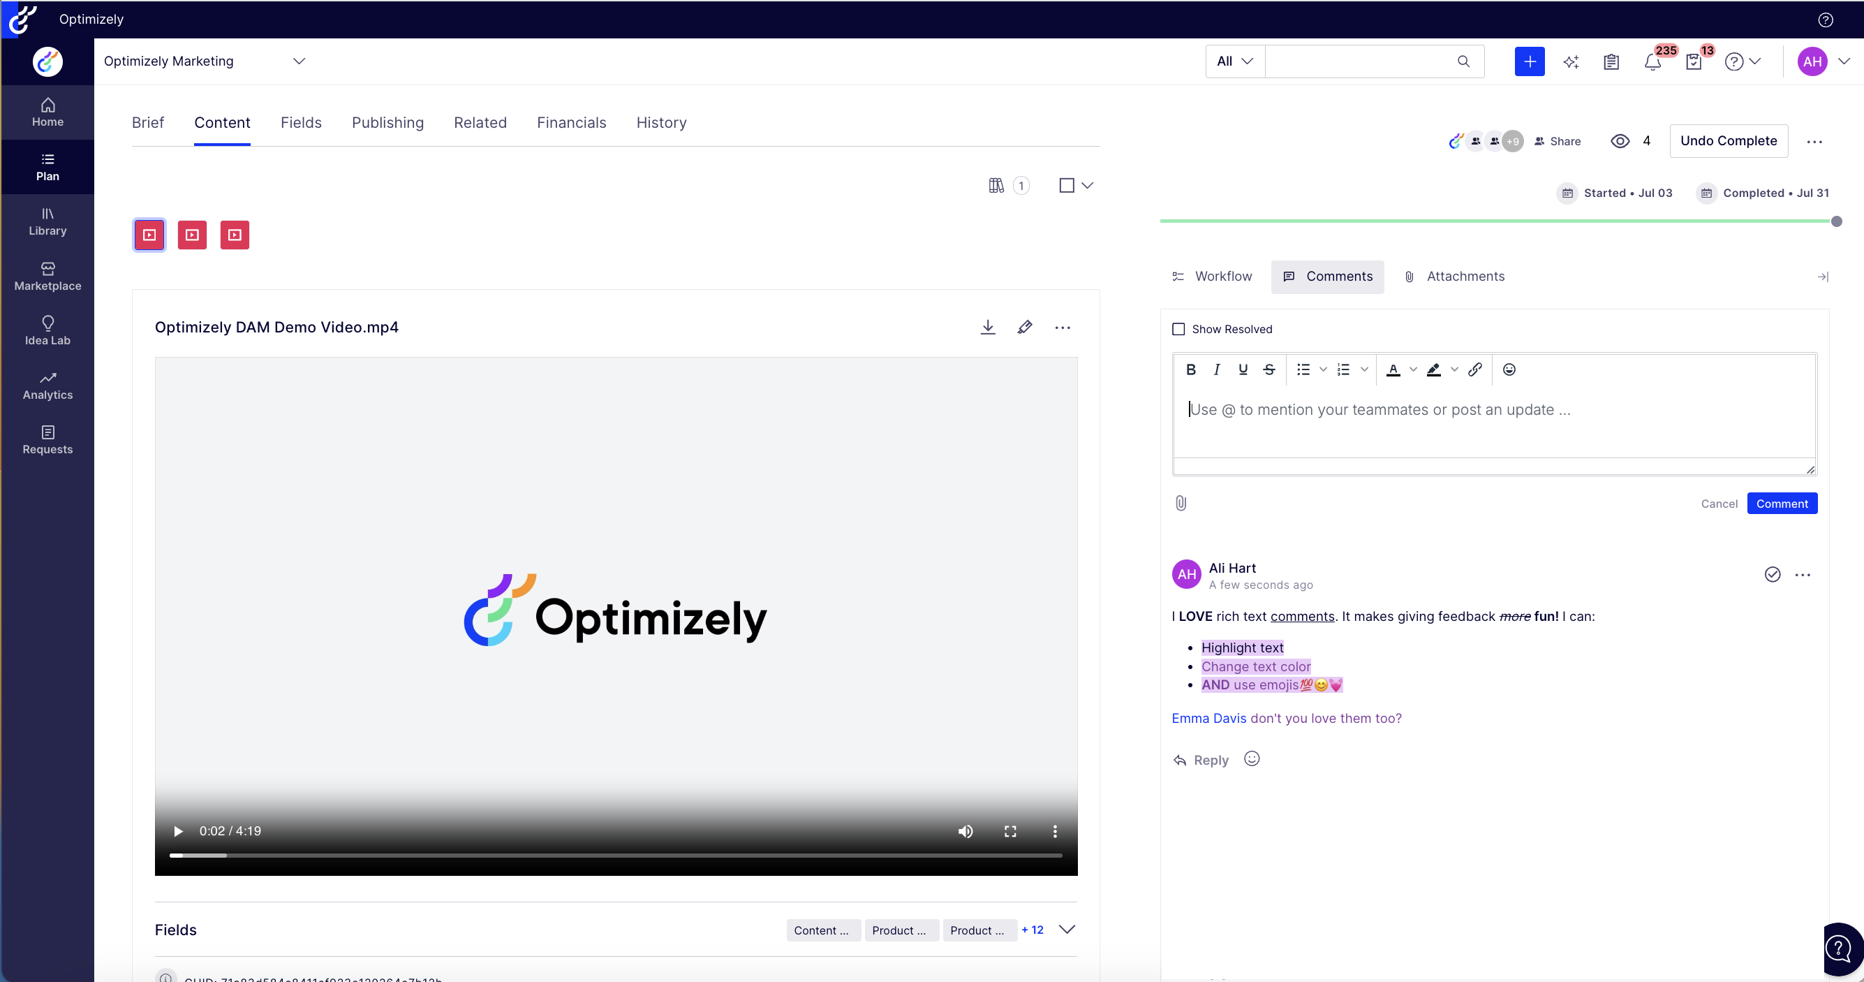
Task: Open Requests from the sidebar
Action: point(47,440)
